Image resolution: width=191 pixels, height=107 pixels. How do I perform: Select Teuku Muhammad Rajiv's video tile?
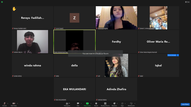[x=74, y=42]
